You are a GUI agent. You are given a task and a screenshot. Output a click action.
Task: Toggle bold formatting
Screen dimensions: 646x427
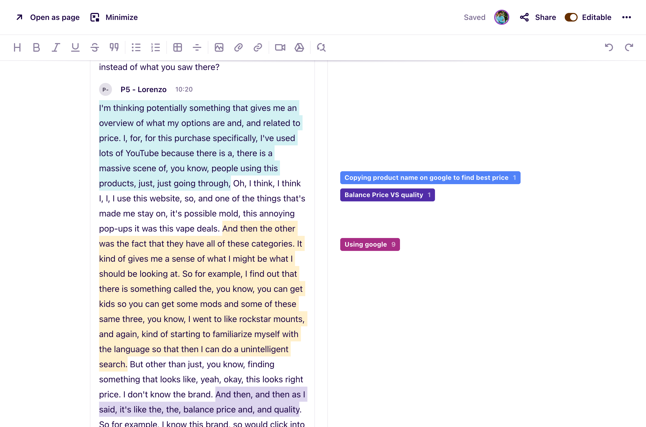tap(36, 48)
